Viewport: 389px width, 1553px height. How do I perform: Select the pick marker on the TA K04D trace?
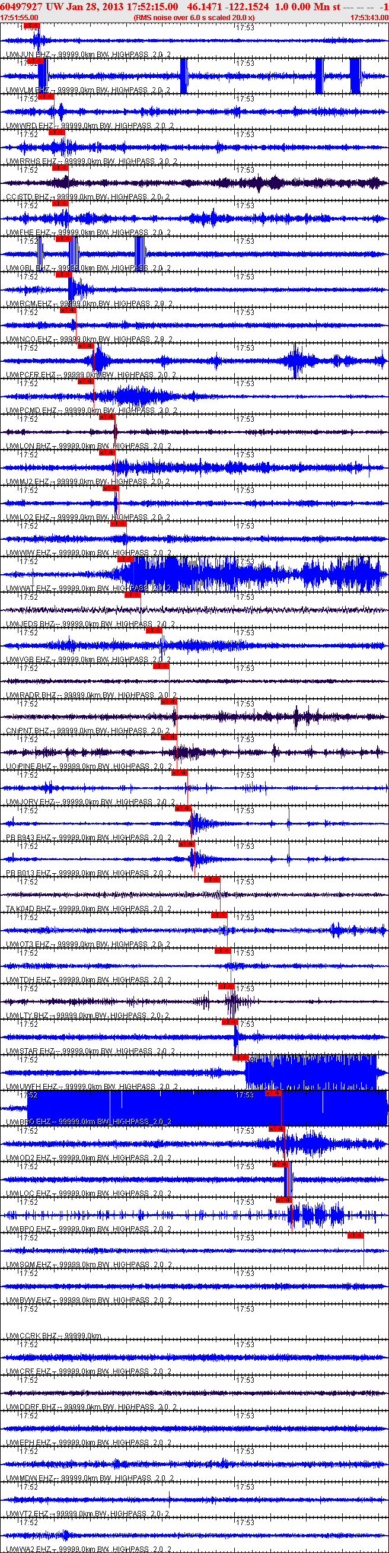click(212, 880)
